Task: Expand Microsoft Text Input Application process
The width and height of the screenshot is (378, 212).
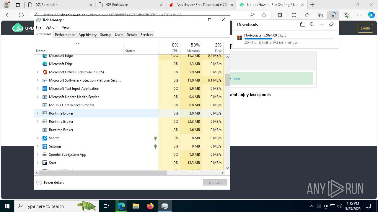Action: [38, 89]
